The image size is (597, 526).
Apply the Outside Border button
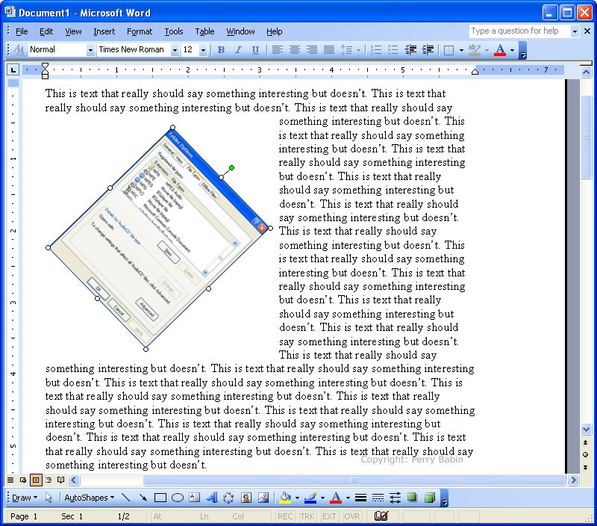pos(449,50)
